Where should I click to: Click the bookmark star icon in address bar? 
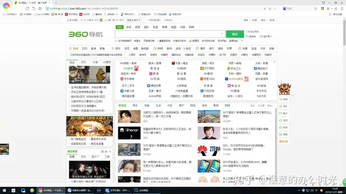point(270,9)
